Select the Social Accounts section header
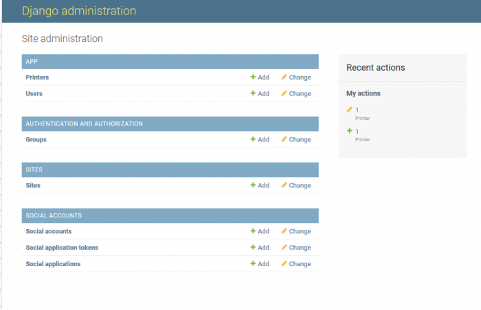This screenshot has width=481, height=310. coord(54,215)
